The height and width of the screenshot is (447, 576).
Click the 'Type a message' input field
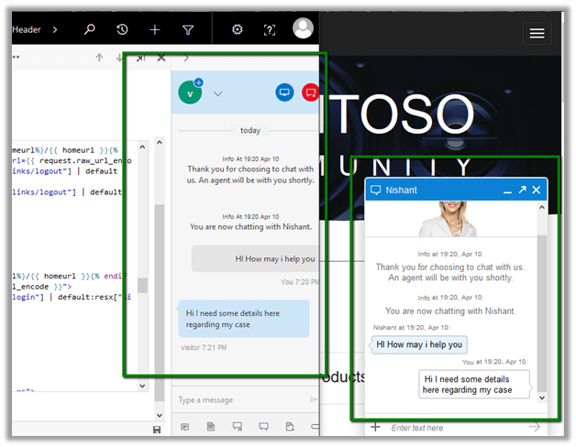click(238, 399)
